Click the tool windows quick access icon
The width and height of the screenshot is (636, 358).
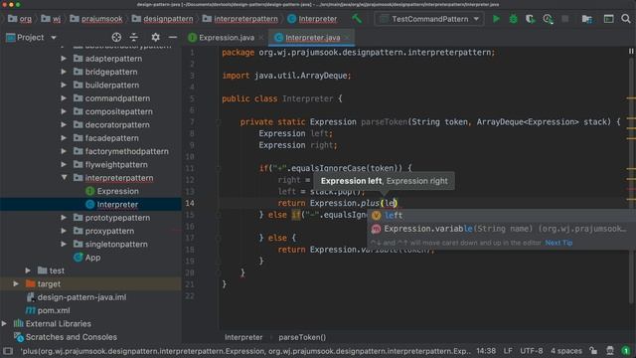[7, 351]
